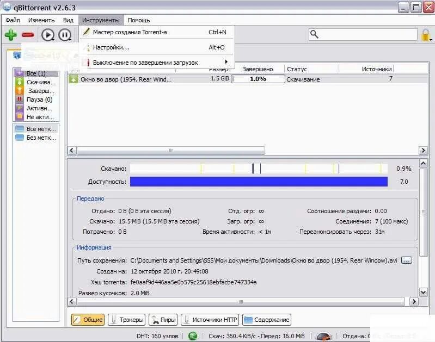
Task: Click the speedometer alternative speed icon
Action: pyautogui.click(x=324, y=337)
